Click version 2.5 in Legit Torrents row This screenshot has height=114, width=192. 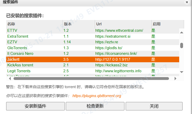click(x=66, y=71)
